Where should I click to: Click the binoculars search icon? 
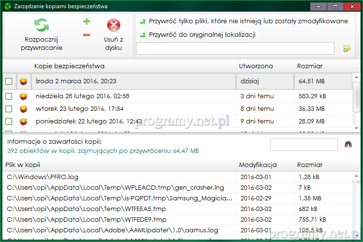click(x=348, y=144)
